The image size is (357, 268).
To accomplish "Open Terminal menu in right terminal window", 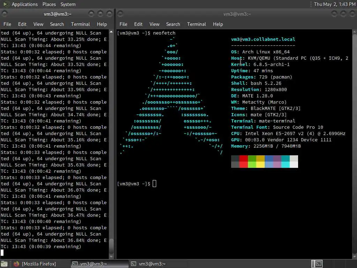I will pyautogui.click(x=197, y=24).
